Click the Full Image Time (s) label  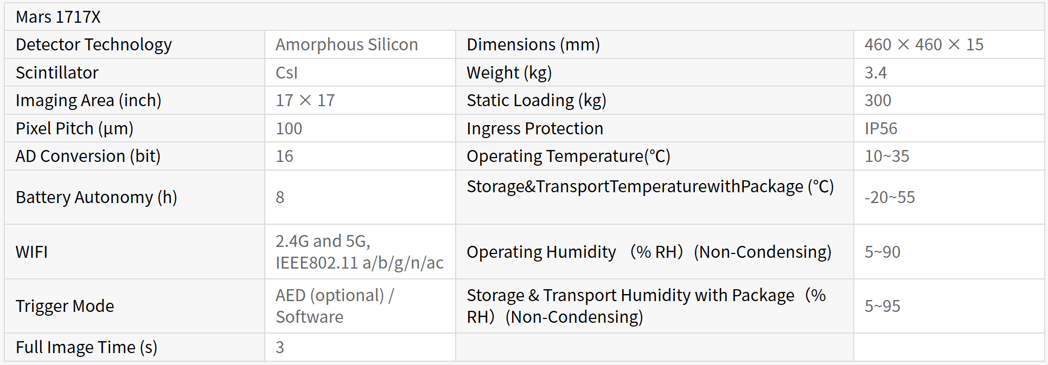point(86,348)
